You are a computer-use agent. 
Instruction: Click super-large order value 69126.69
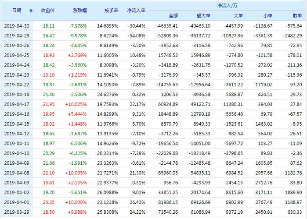click(201, 202)
